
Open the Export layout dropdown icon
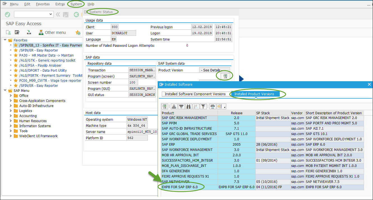(x=221, y=106)
